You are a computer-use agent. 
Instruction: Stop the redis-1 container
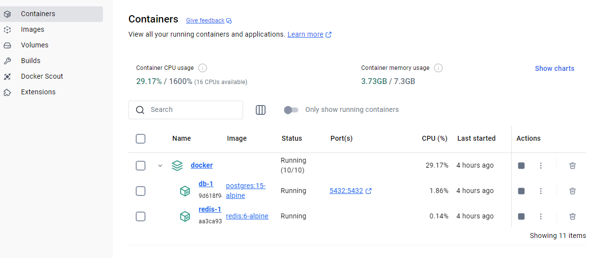(521, 216)
